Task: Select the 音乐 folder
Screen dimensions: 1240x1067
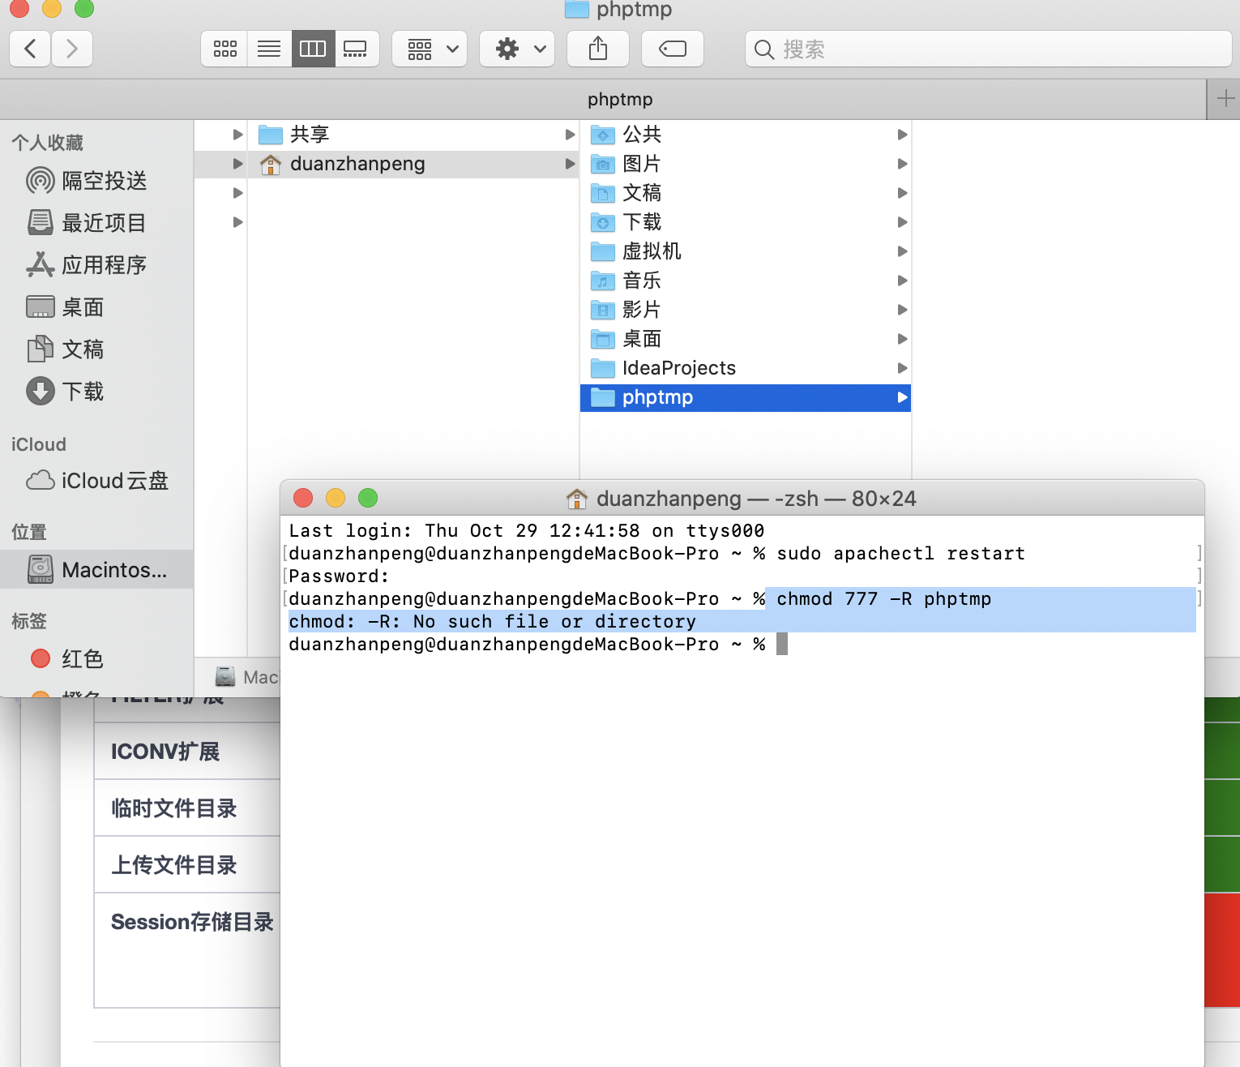Action: tap(746, 281)
